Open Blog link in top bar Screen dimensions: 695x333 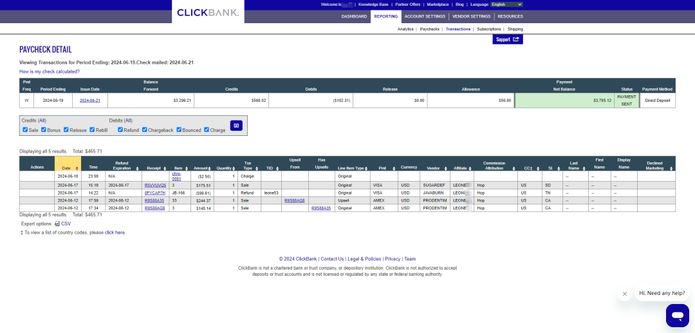point(459,5)
